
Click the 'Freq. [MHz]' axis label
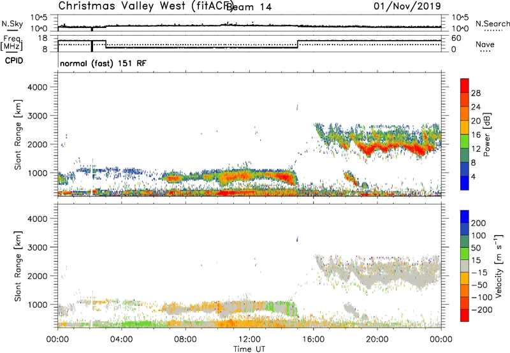click(12, 43)
